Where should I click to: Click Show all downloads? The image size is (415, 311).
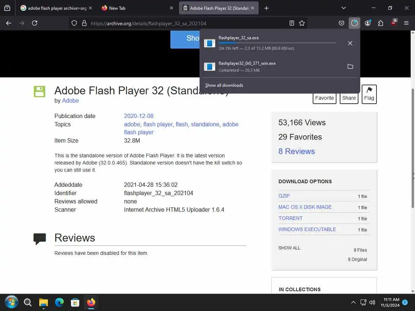(x=224, y=85)
